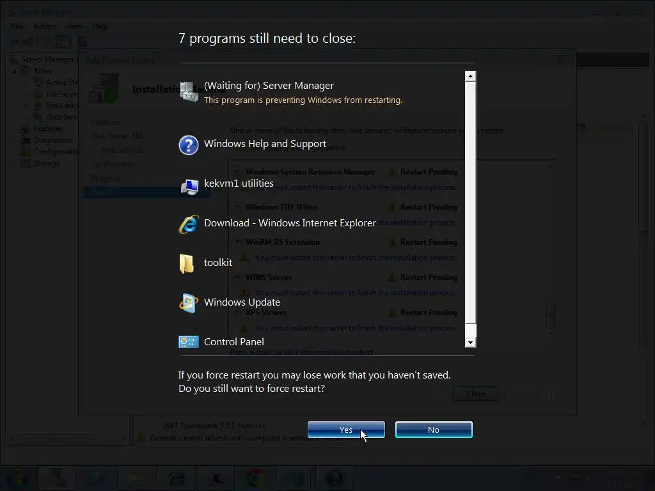
Task: Select Configuration in the Server Manager tree
Action: tap(56, 152)
